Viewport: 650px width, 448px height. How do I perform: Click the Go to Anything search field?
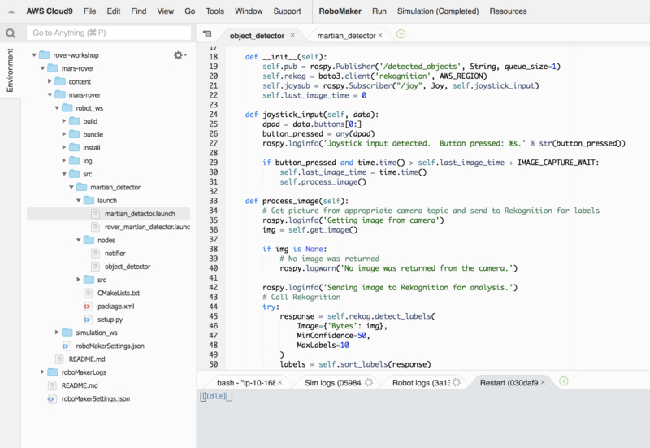[109, 33]
